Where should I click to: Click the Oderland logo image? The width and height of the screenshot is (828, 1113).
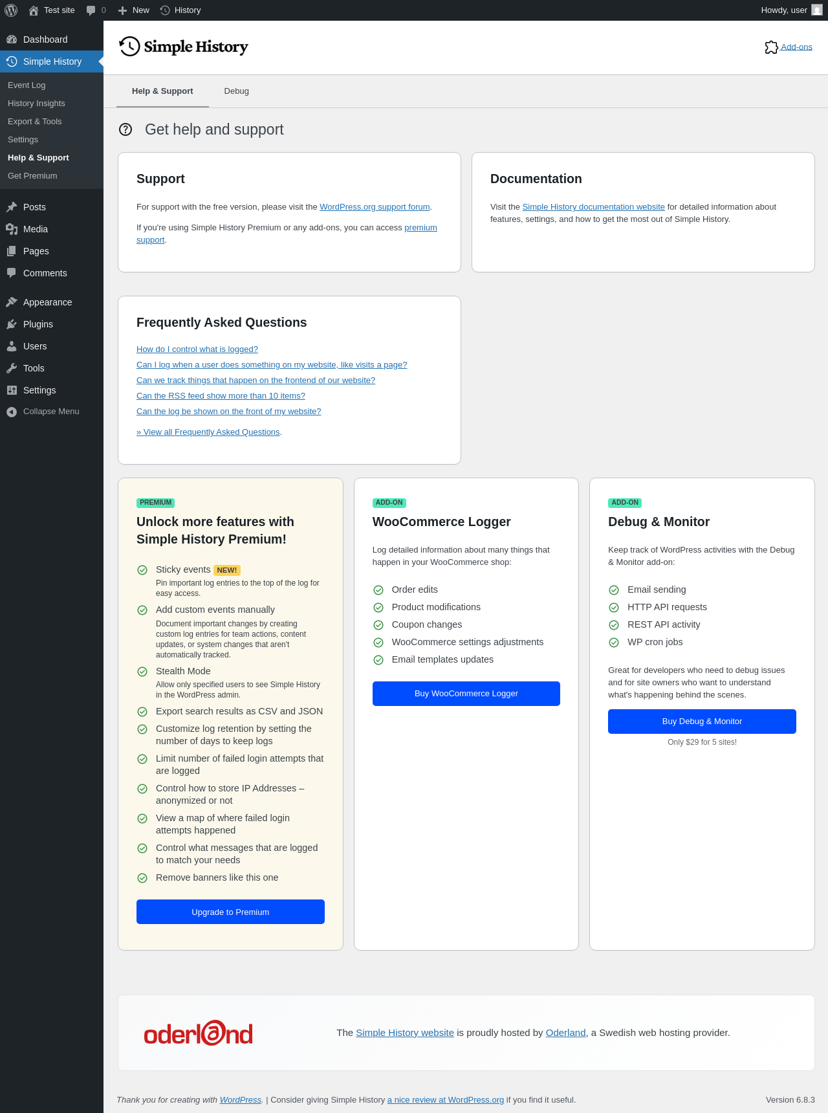198,1033
